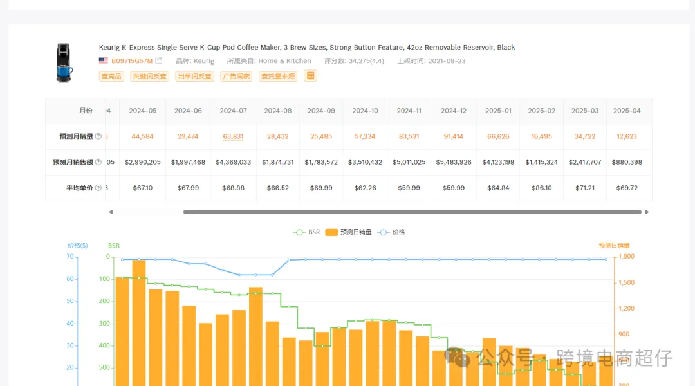Screen dimensions: 695x386
Task: Click the 出单词反查 button
Action: (x=194, y=76)
